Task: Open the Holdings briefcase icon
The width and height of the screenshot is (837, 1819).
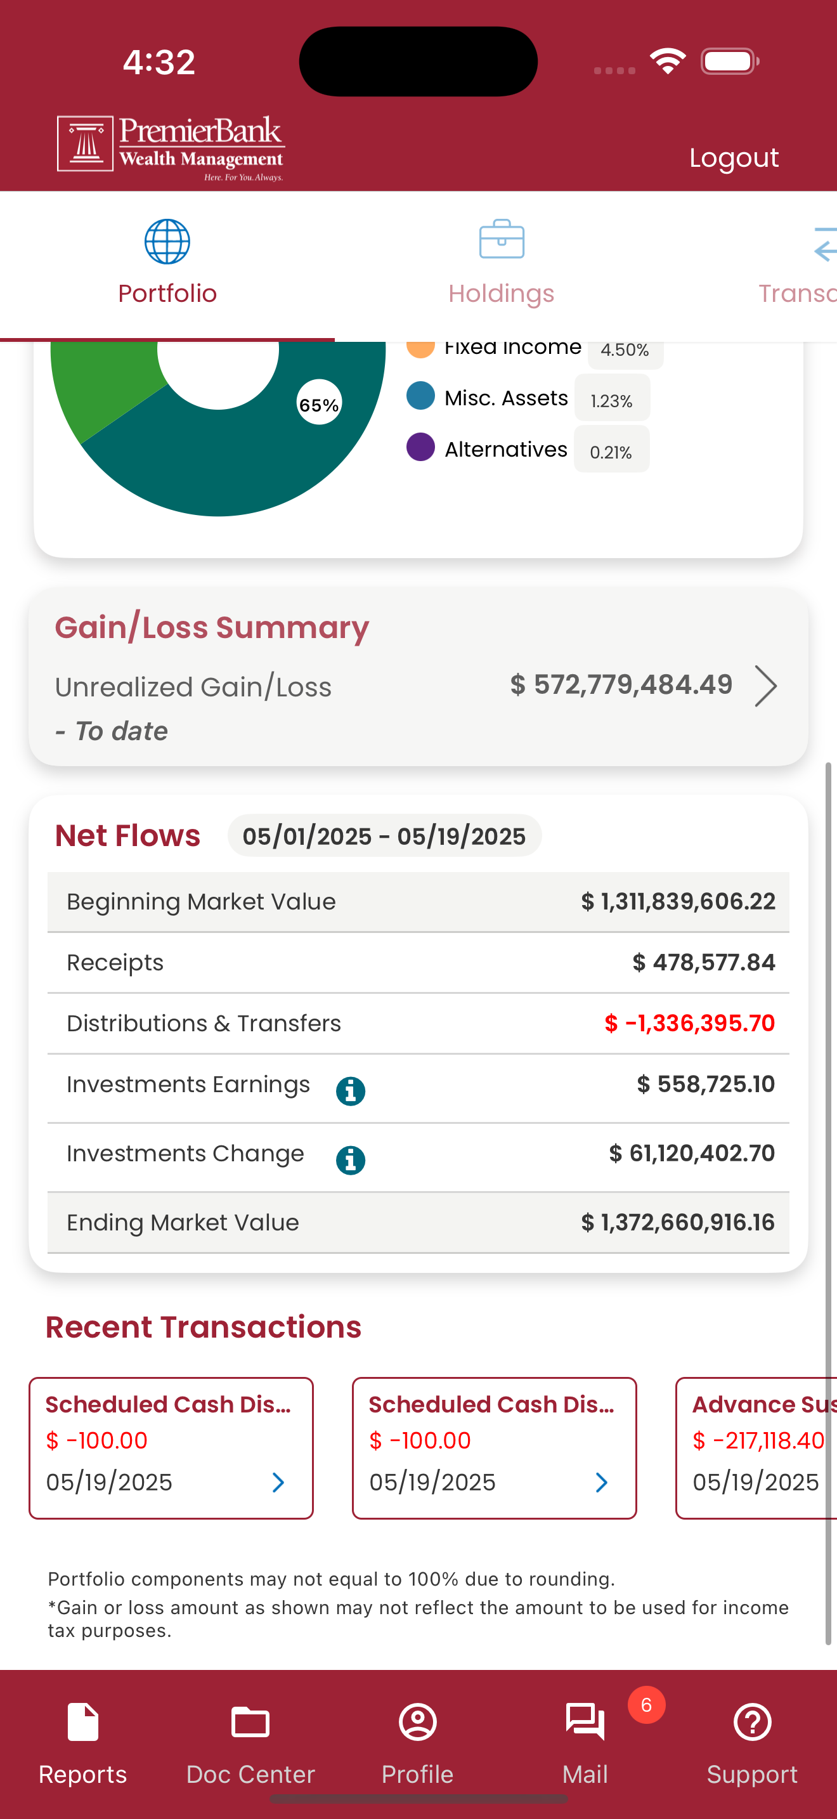Action: pos(501,239)
